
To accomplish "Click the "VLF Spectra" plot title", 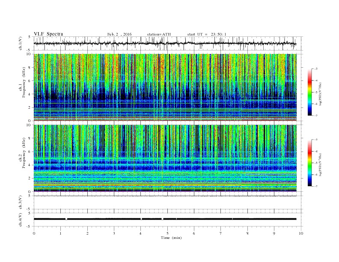I will [48, 34].
